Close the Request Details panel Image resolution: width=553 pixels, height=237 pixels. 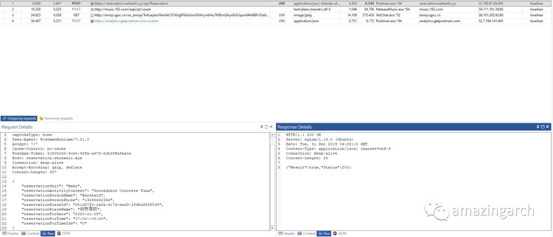pyautogui.click(x=271, y=126)
